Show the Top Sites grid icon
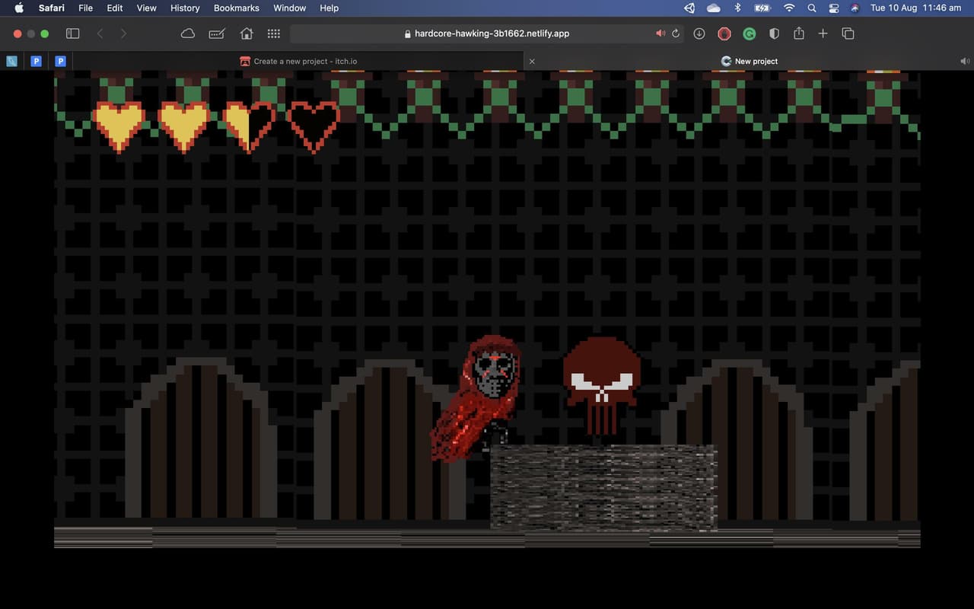974x609 pixels. (x=274, y=33)
